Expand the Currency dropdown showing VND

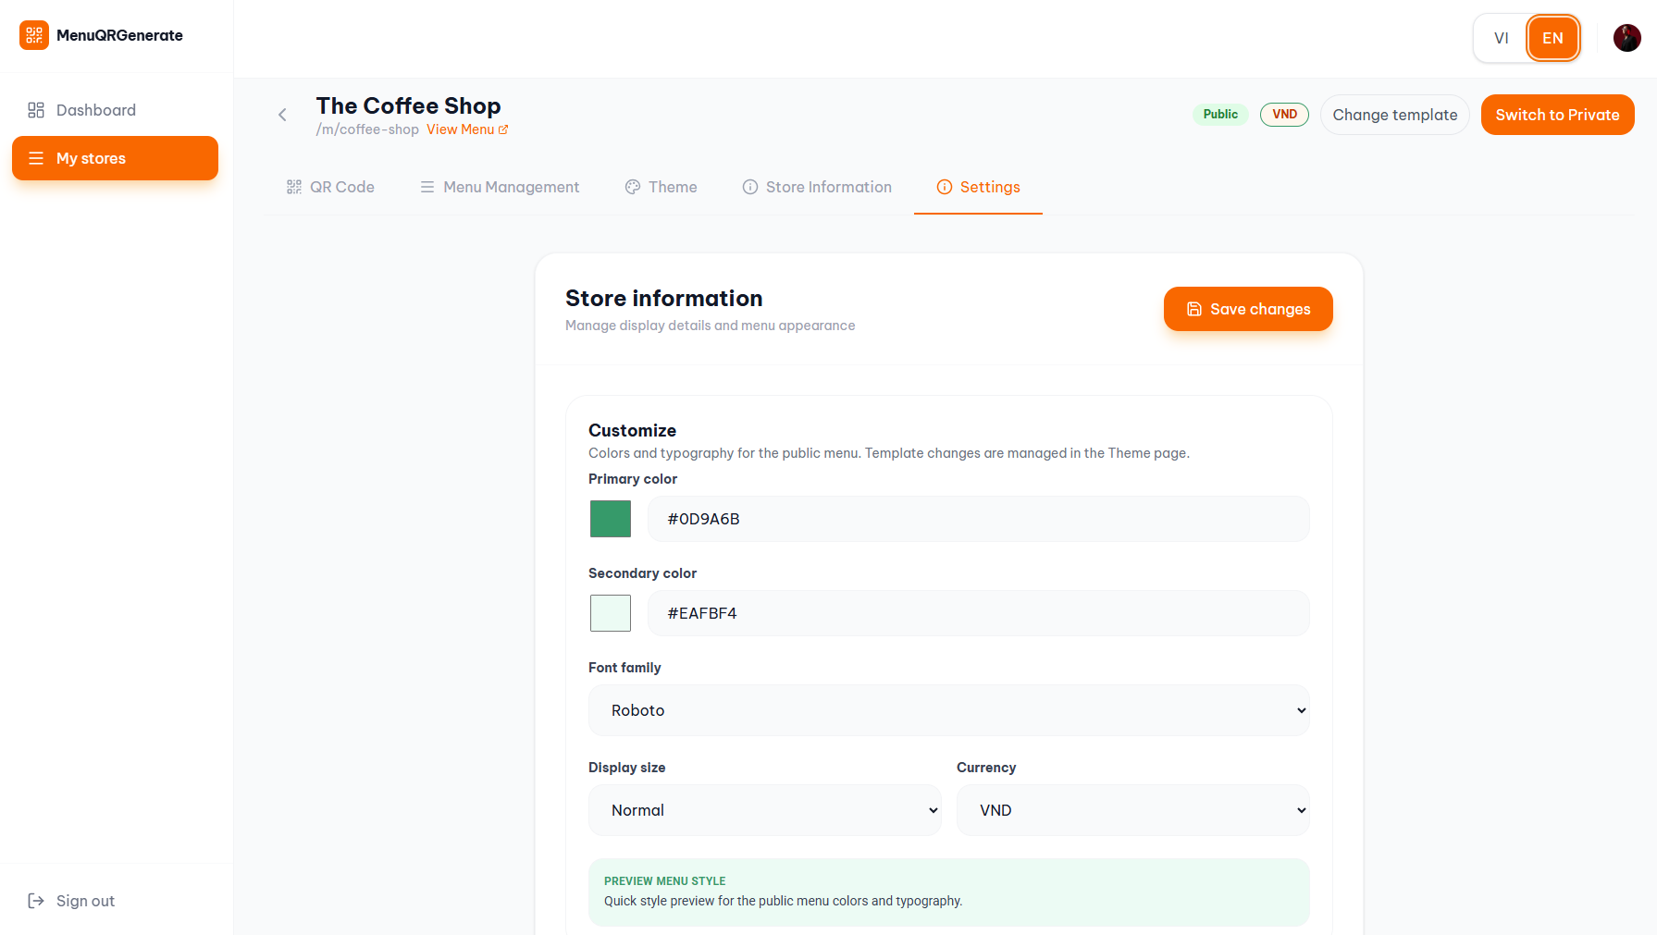pos(1133,810)
